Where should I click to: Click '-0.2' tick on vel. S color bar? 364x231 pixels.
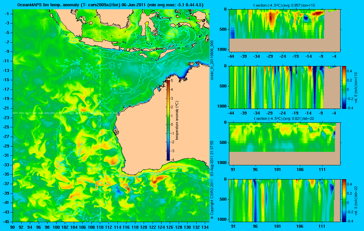(x=350, y=212)
